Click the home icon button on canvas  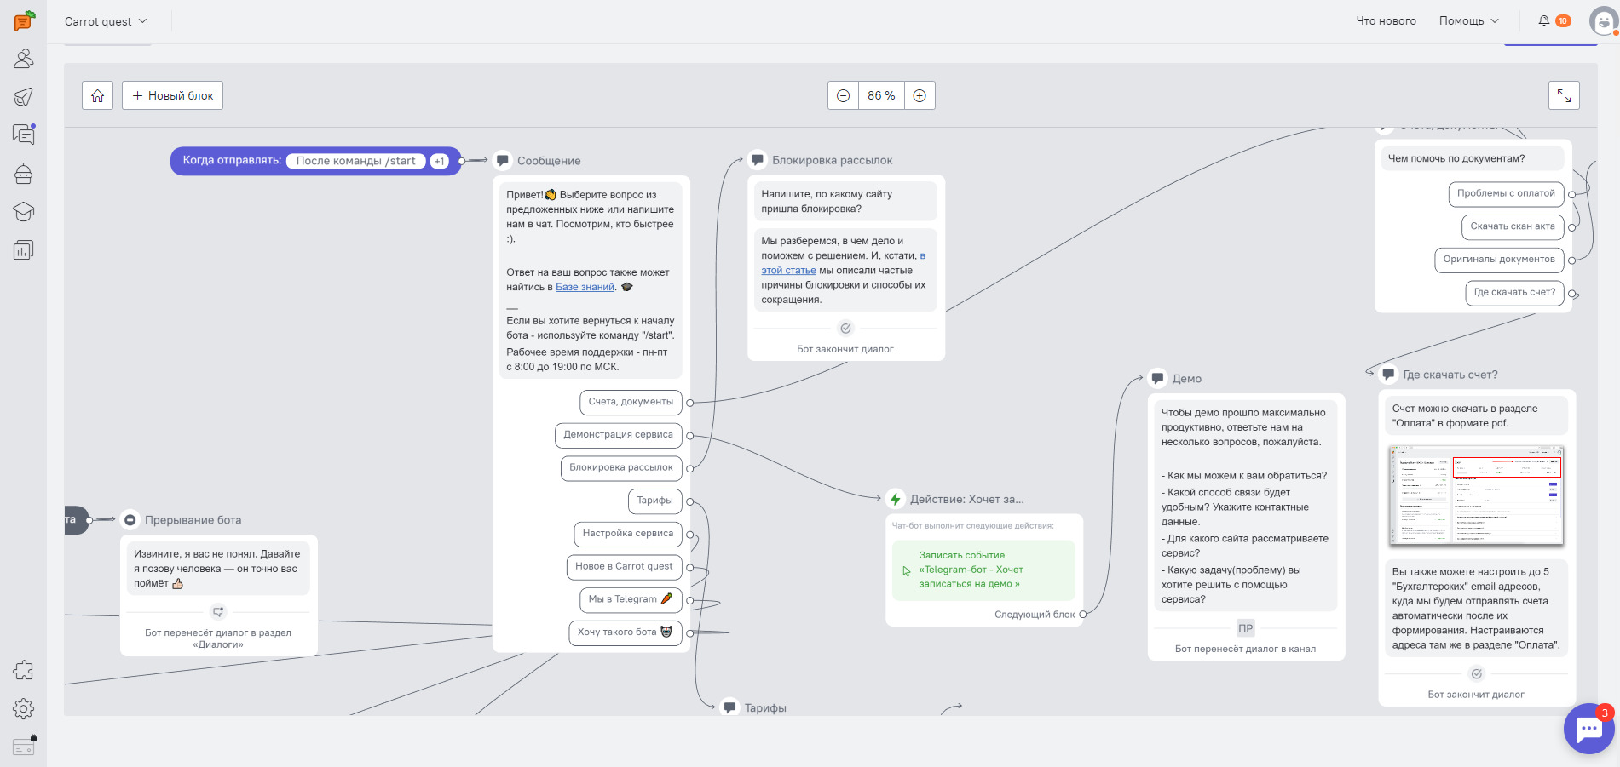point(98,95)
